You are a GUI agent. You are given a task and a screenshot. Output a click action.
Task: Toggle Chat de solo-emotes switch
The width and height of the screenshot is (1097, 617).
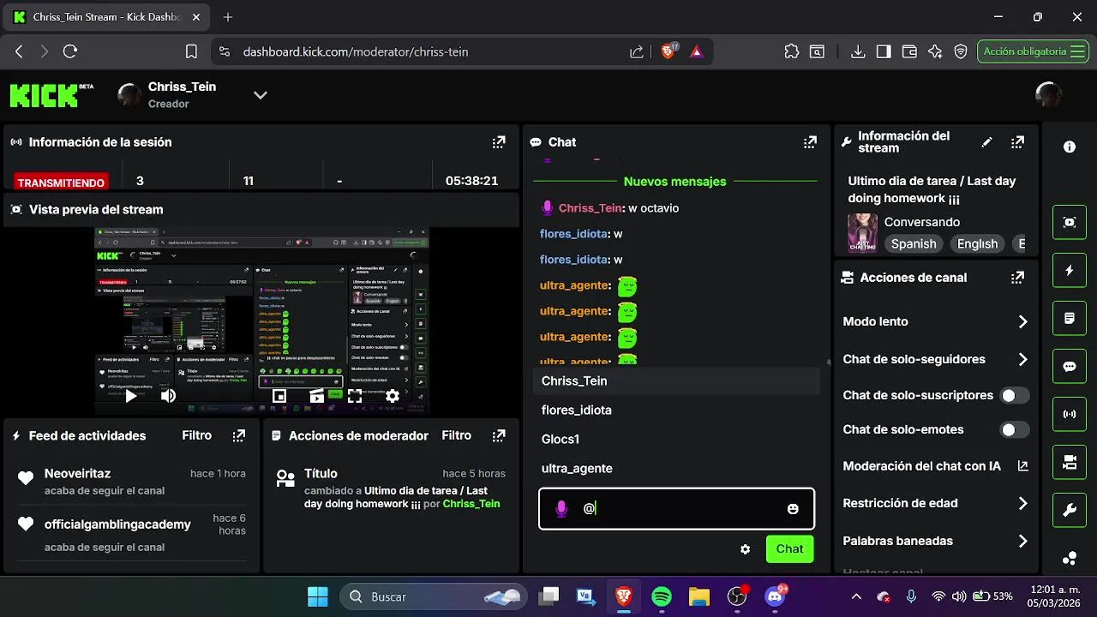pos(1015,429)
